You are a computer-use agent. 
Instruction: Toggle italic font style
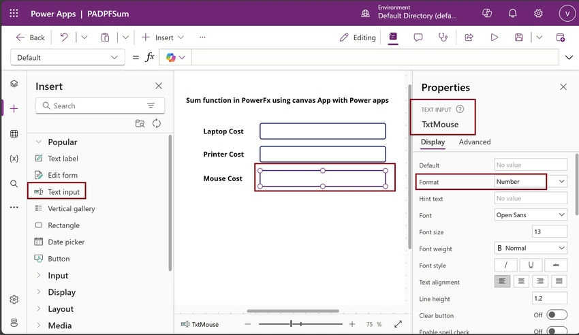coord(505,265)
